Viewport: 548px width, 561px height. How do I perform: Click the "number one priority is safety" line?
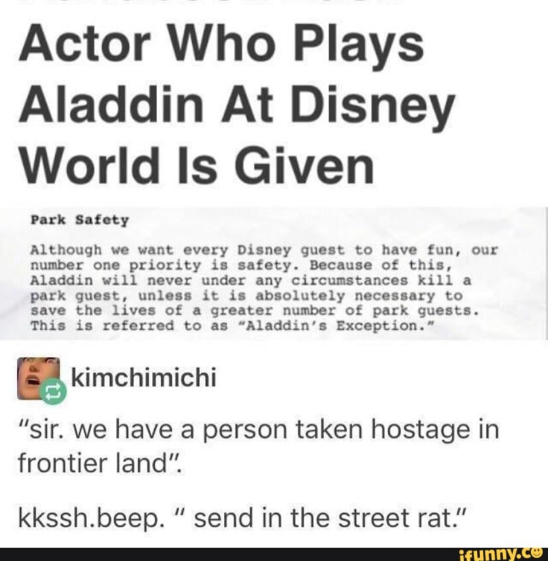(240, 266)
